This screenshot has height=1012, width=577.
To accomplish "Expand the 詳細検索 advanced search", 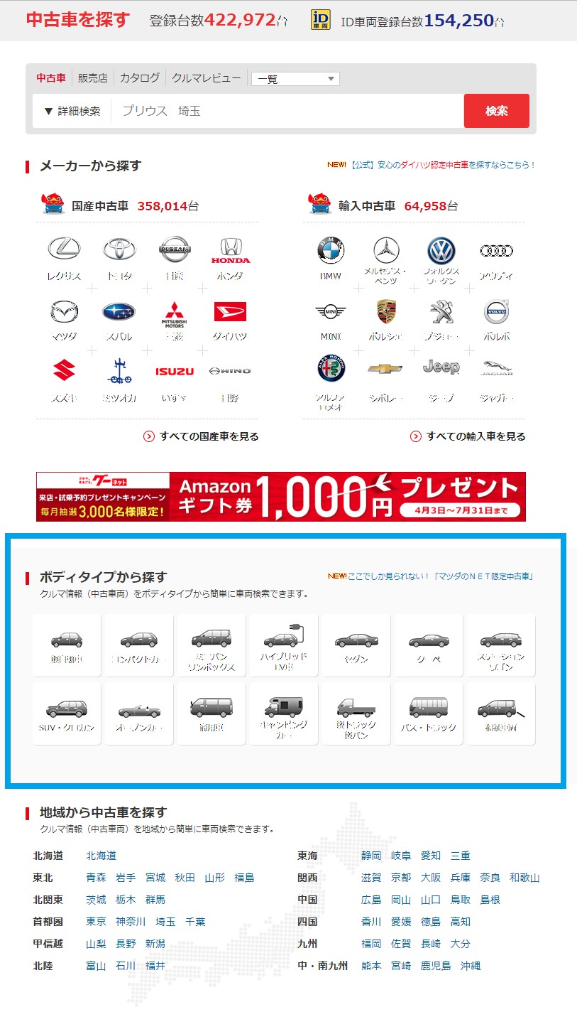I will click(x=72, y=111).
